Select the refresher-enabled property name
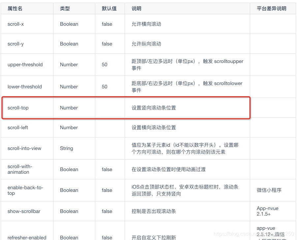 [27, 238]
